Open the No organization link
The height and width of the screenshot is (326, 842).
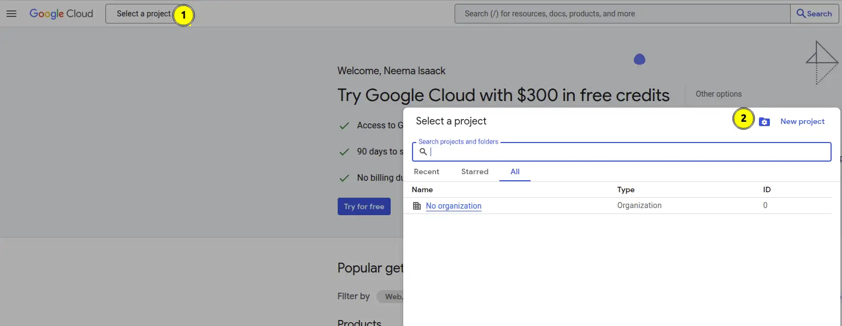[x=454, y=206]
